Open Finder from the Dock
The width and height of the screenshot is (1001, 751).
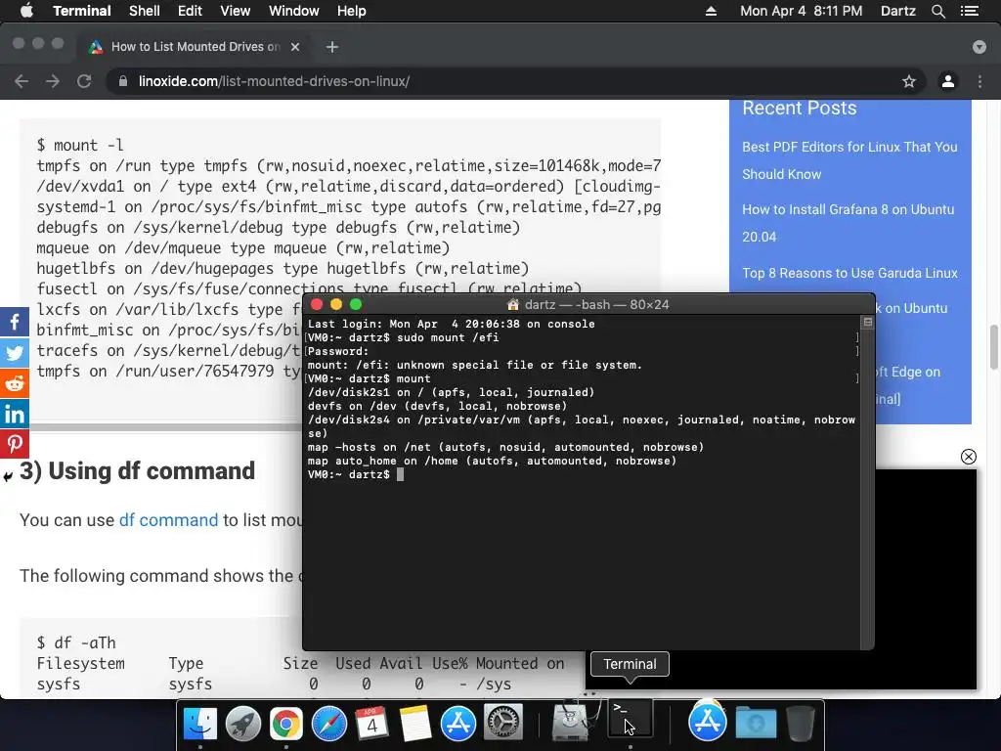(x=200, y=724)
